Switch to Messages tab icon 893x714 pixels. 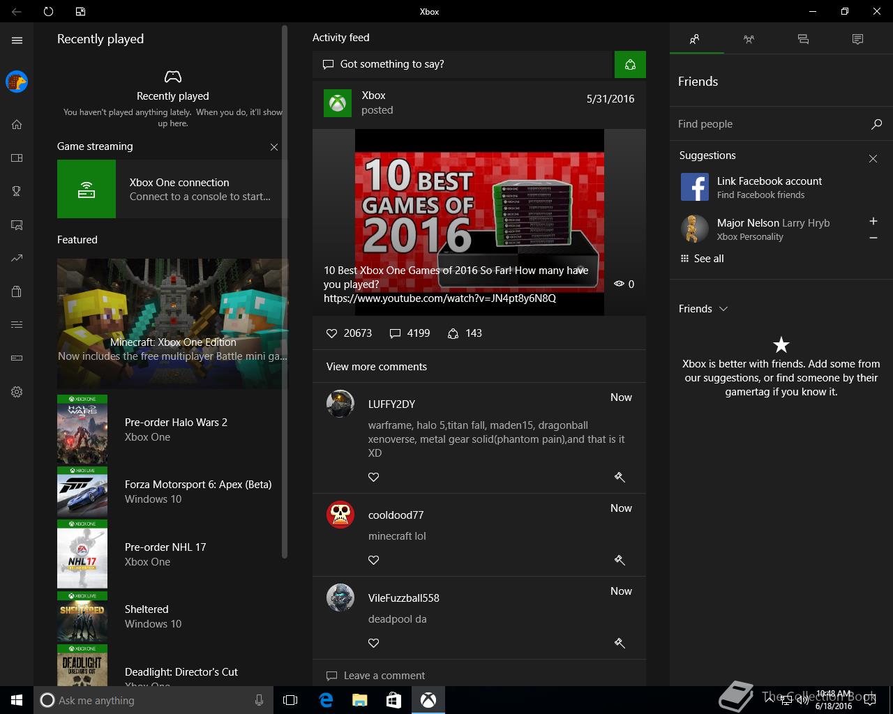tap(803, 39)
